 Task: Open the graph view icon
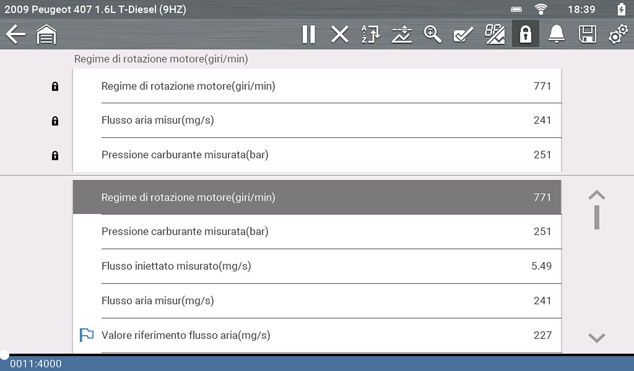coord(402,34)
